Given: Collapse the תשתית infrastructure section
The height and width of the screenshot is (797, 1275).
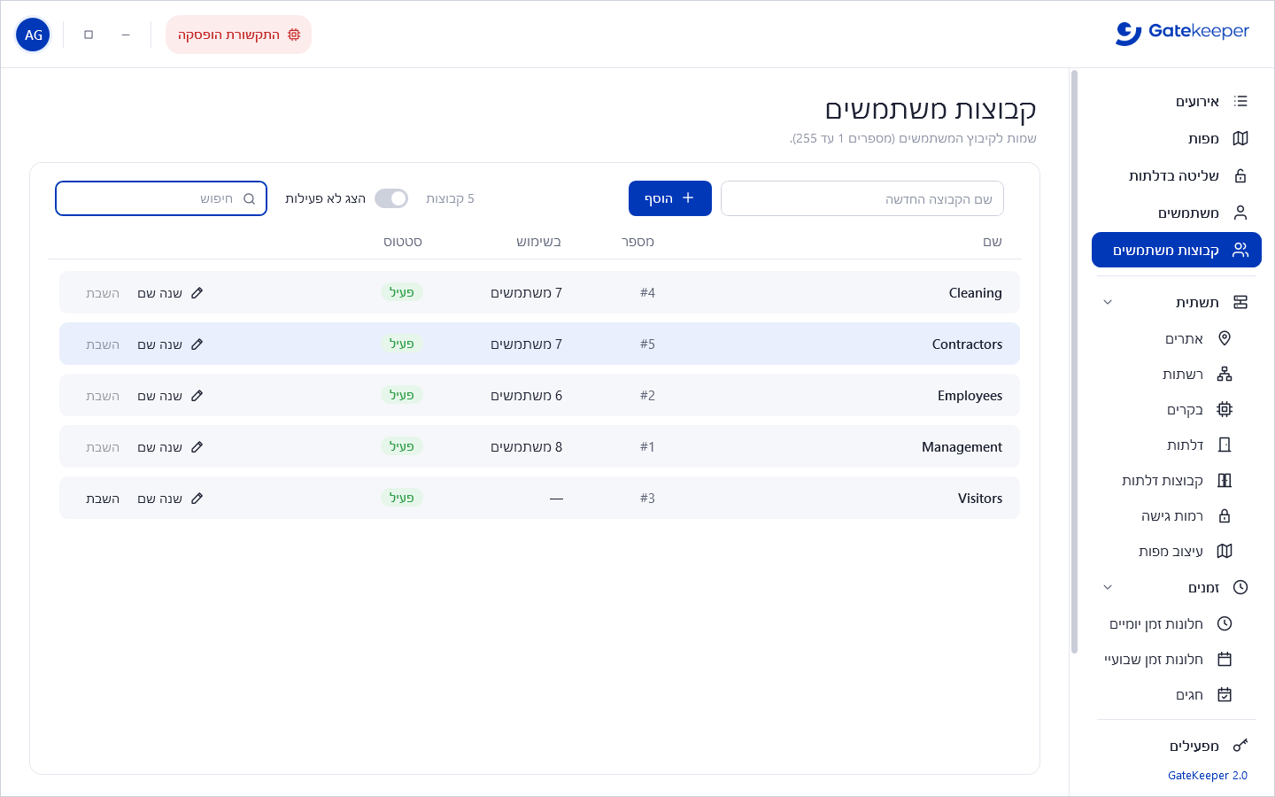Looking at the screenshot, I should [x=1108, y=302].
